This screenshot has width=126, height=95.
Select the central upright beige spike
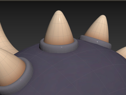(59, 28)
